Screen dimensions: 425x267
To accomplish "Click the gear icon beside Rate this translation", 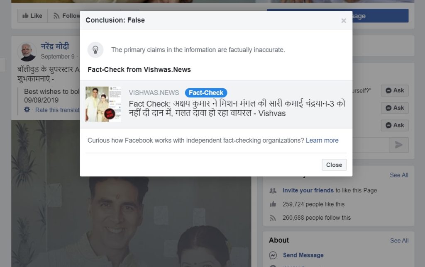I will click(27, 110).
